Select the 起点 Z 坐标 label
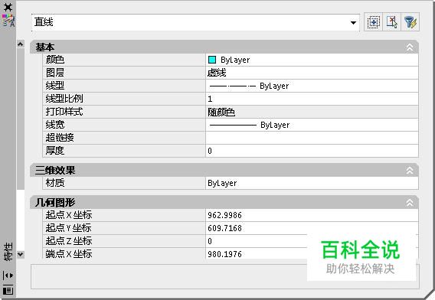Viewport: 435px width, 300px height. coord(69,241)
